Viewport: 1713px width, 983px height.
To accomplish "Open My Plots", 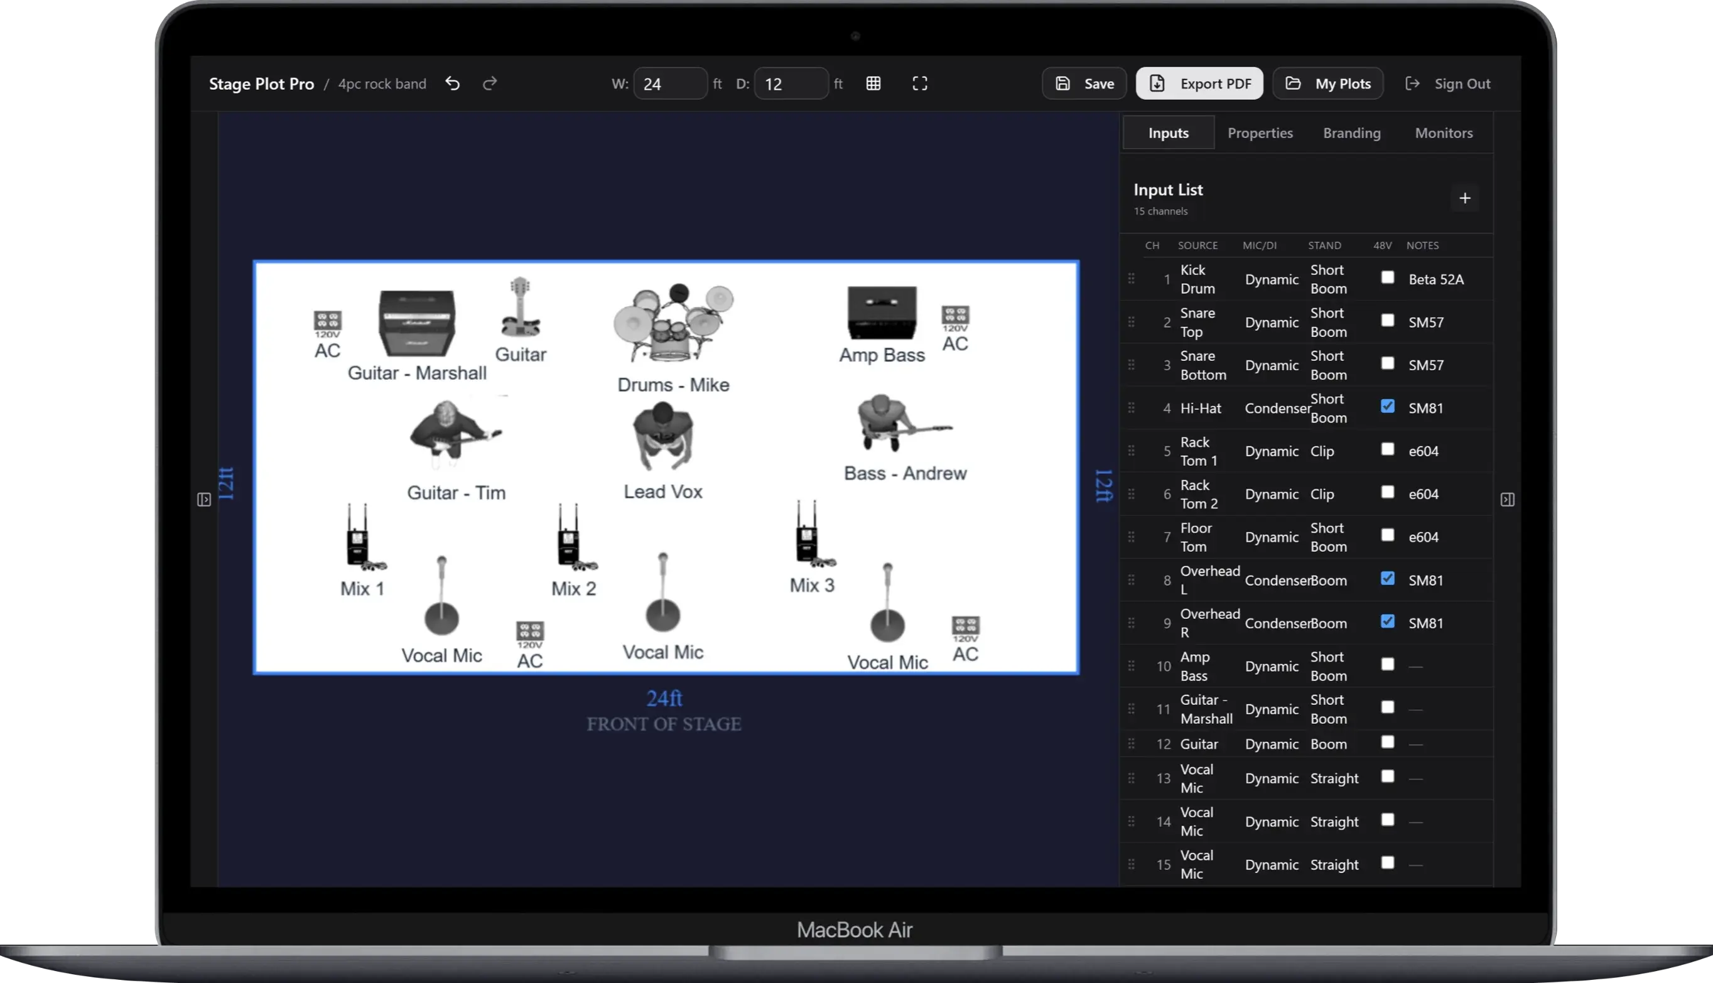I will click(1327, 83).
